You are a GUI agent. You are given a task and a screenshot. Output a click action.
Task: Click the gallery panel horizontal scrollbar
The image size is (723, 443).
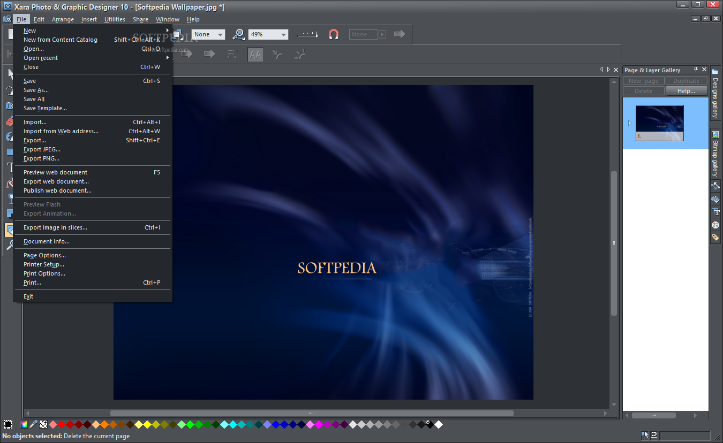tap(653, 415)
